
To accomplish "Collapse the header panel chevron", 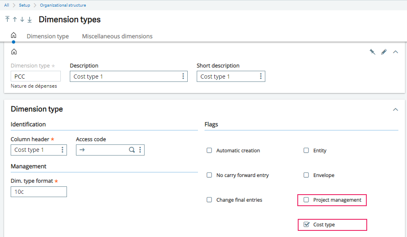I will pyautogui.click(x=396, y=52).
